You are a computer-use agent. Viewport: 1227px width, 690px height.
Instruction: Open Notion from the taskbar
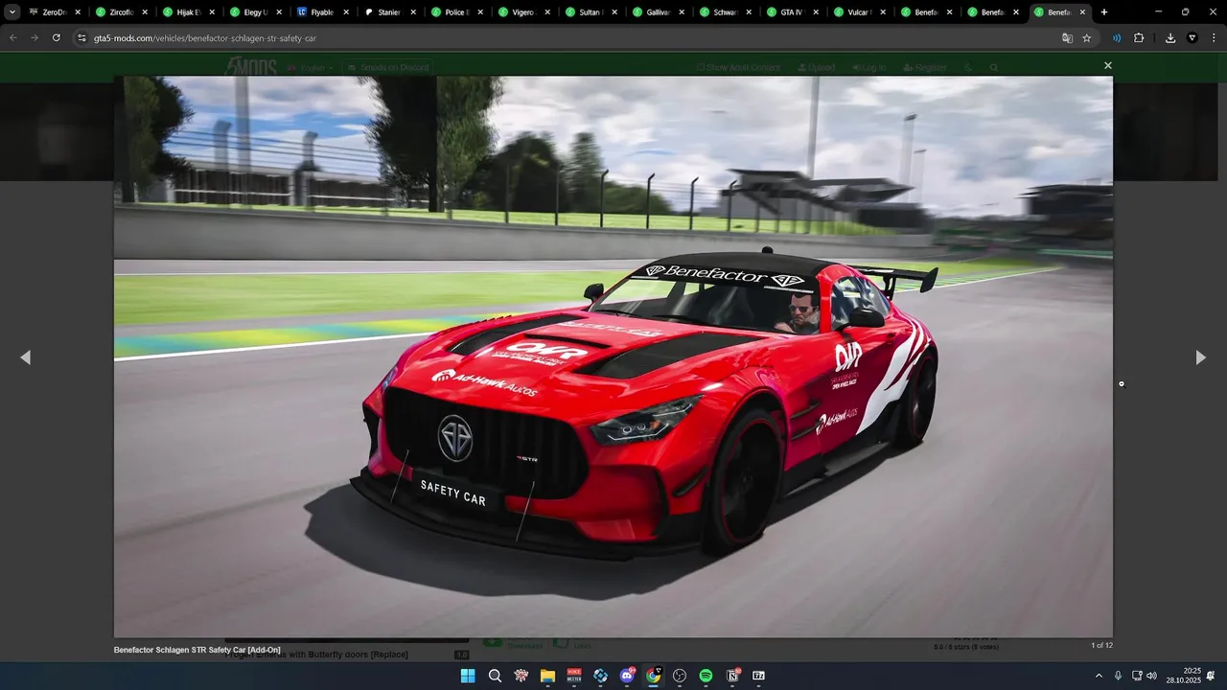[732, 676]
